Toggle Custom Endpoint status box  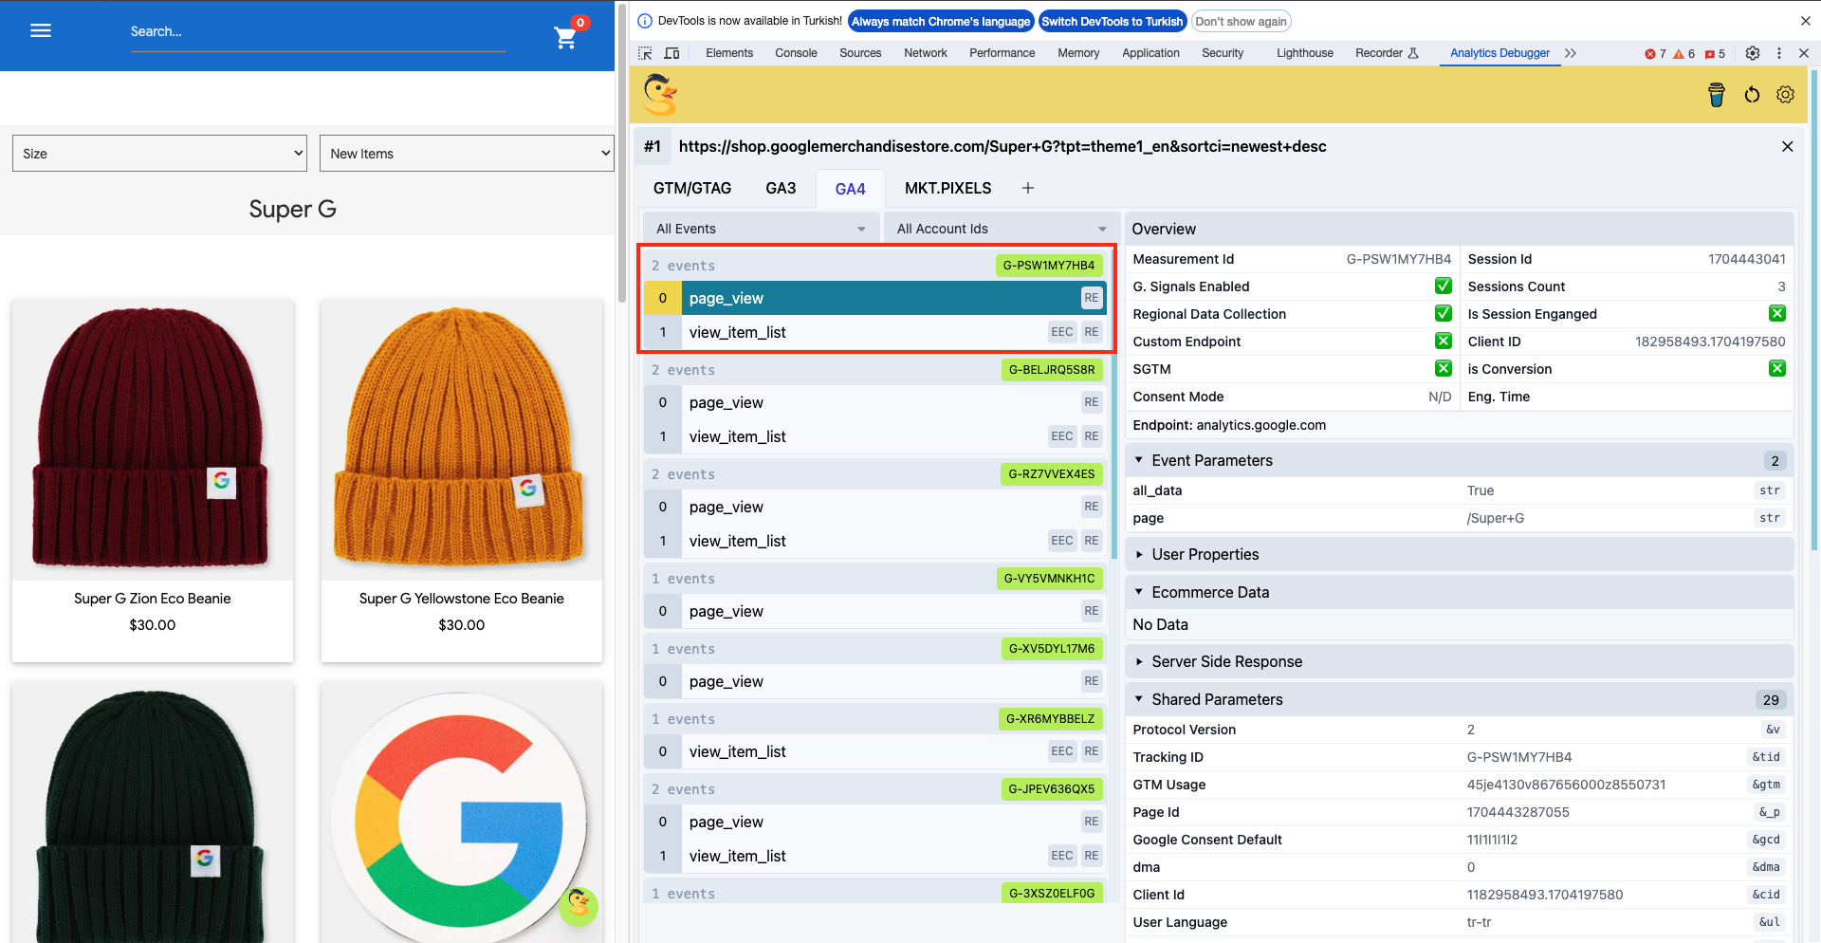[1443, 342]
